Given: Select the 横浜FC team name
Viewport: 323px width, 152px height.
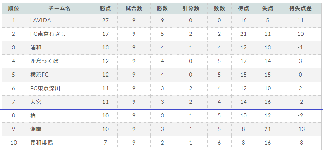Looking at the screenshot, I should tap(40, 75).
